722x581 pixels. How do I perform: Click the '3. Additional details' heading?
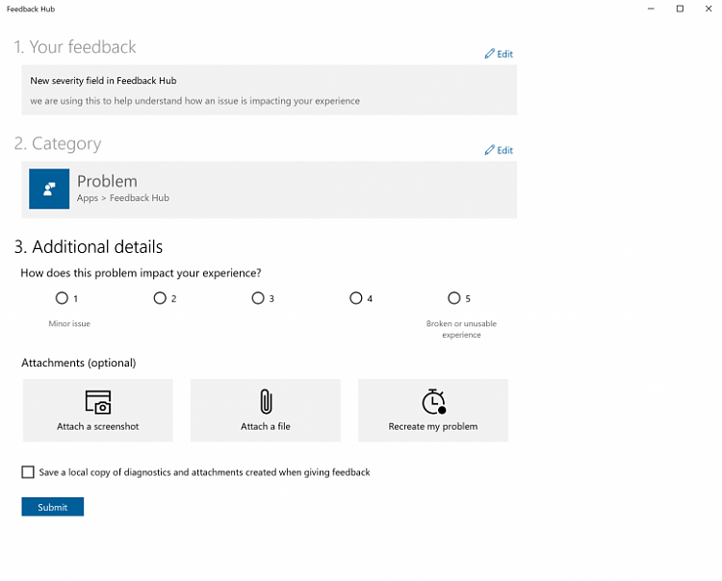tap(89, 247)
